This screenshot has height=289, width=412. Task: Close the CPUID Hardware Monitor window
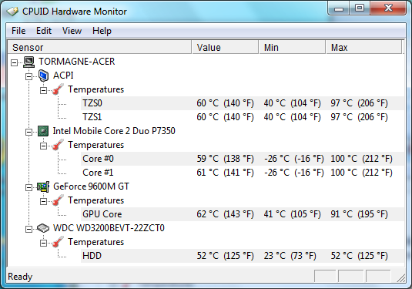click(x=388, y=8)
